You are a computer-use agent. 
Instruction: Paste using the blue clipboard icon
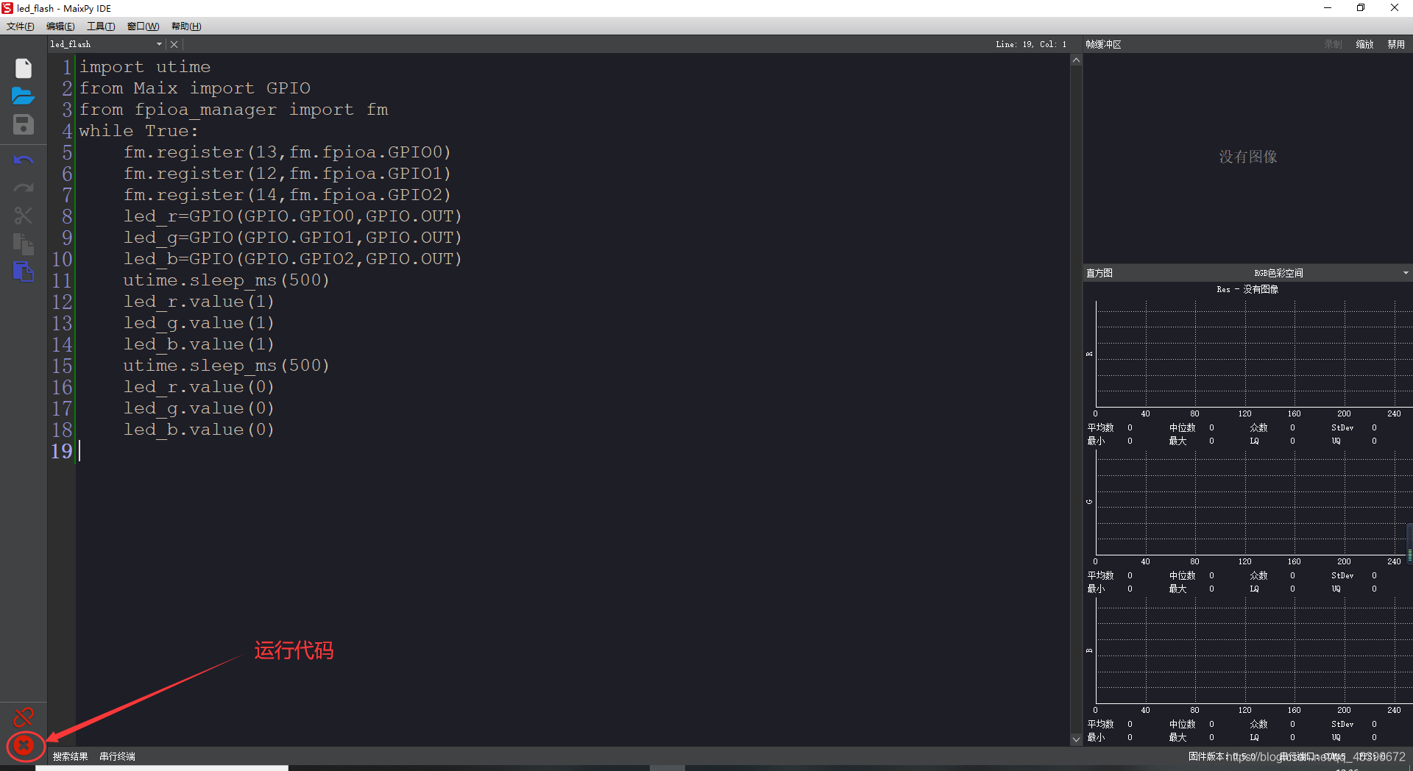click(24, 271)
